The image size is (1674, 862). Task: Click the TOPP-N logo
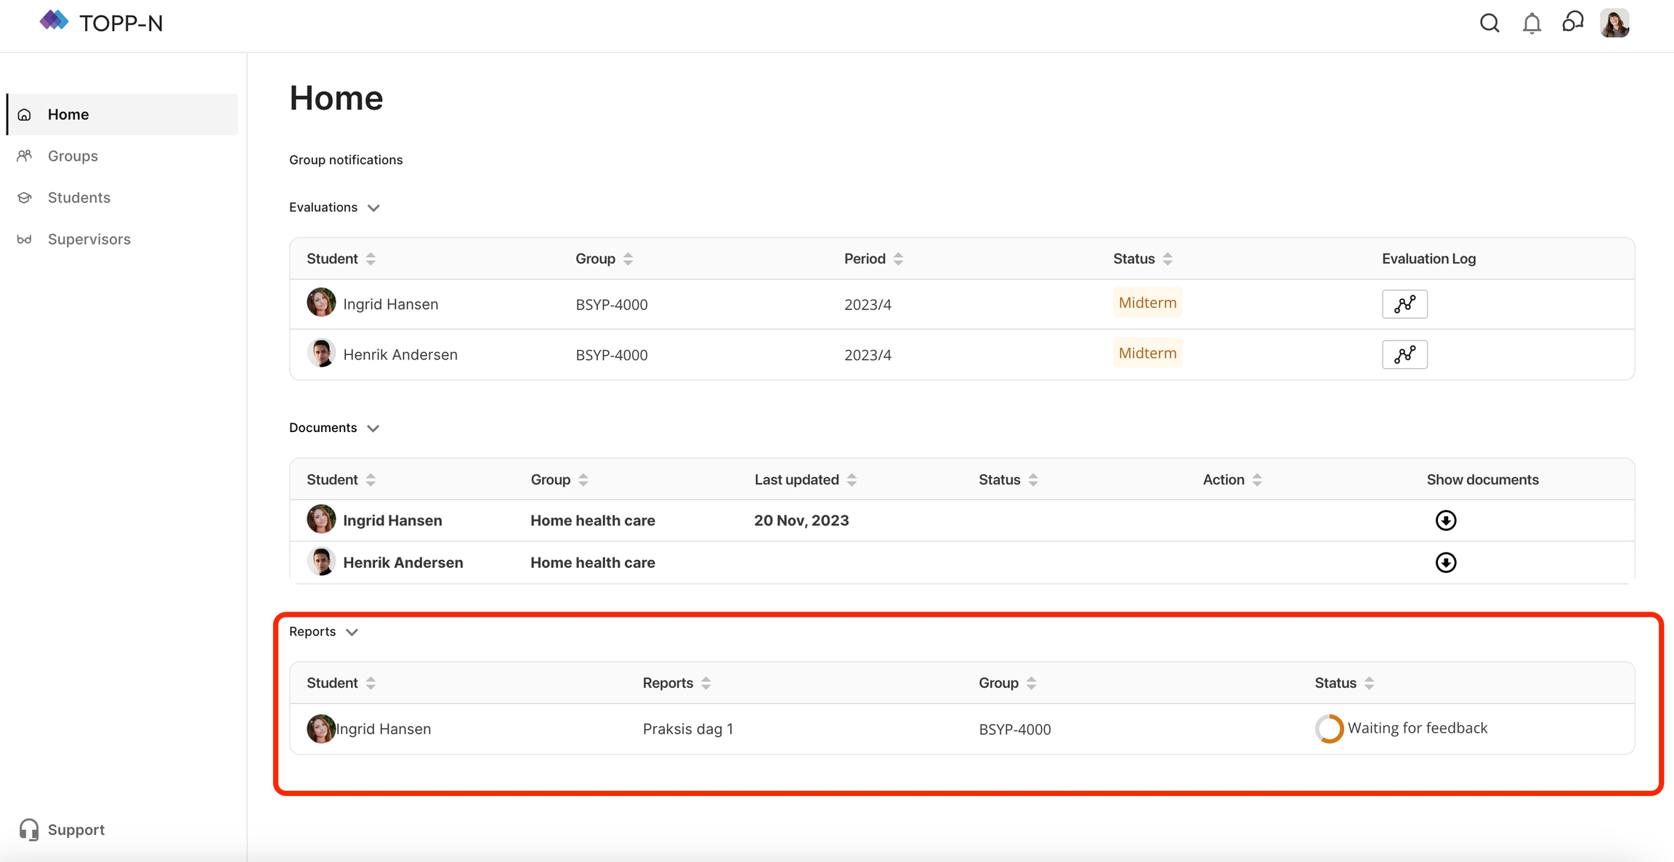(x=101, y=23)
